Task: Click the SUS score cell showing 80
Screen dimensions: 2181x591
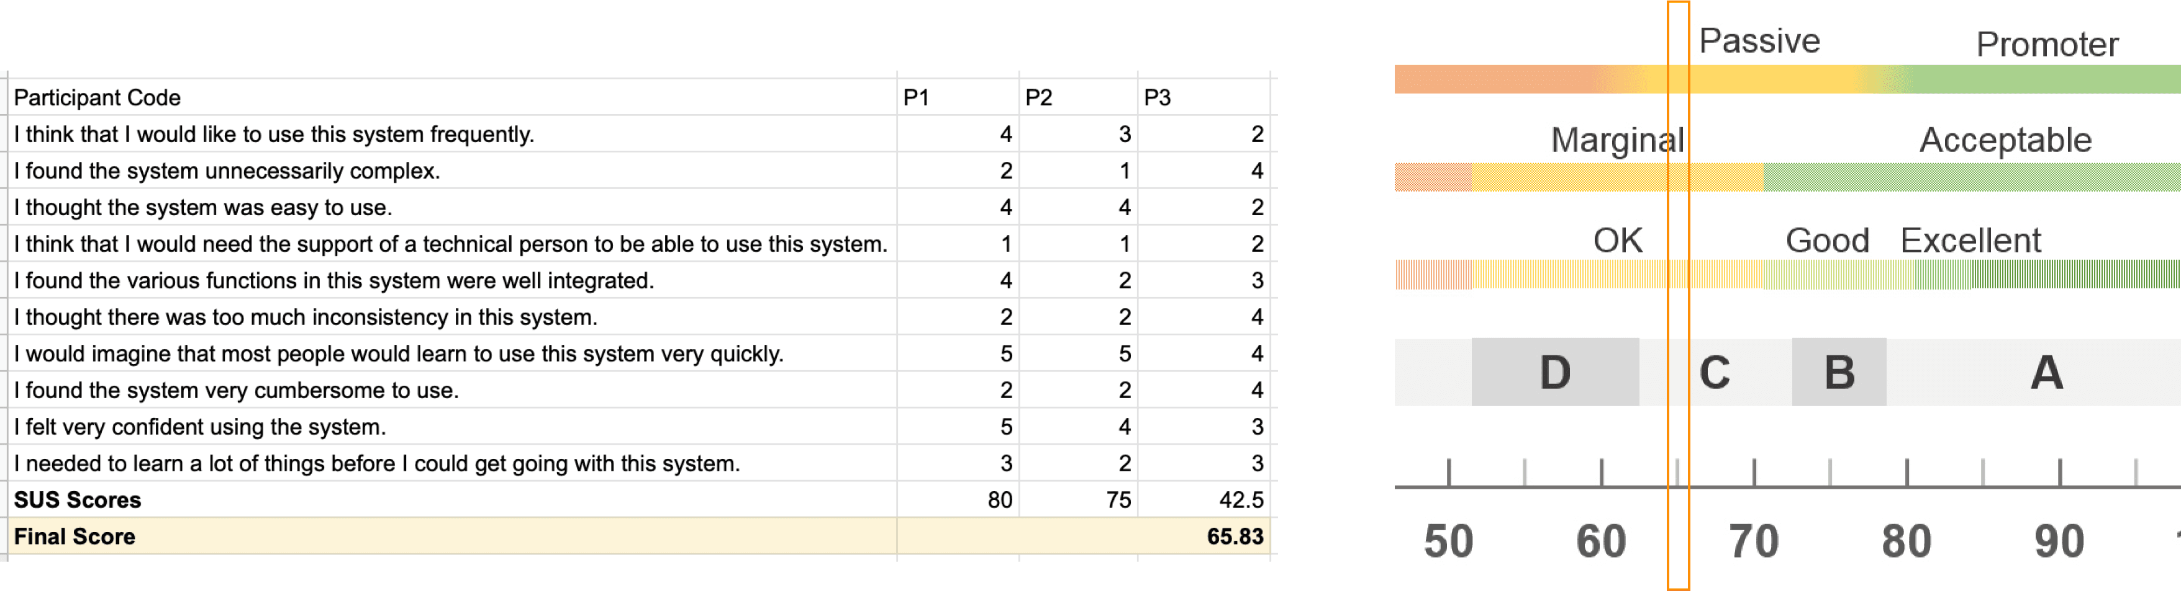Action: click(x=999, y=500)
